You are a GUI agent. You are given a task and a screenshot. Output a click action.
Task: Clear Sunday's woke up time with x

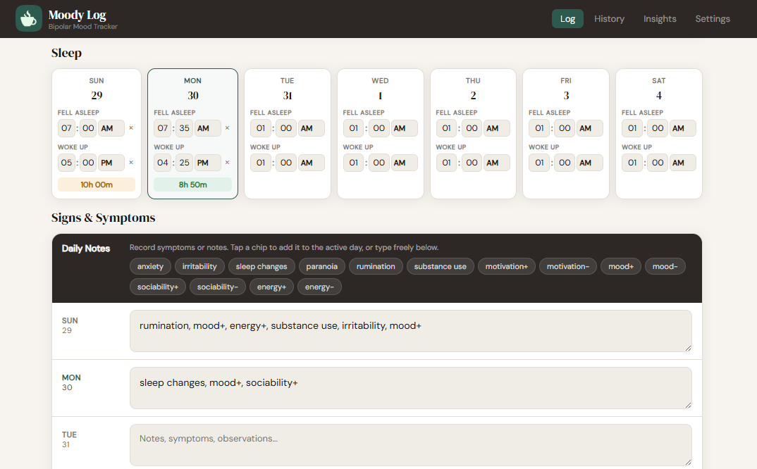pos(131,163)
